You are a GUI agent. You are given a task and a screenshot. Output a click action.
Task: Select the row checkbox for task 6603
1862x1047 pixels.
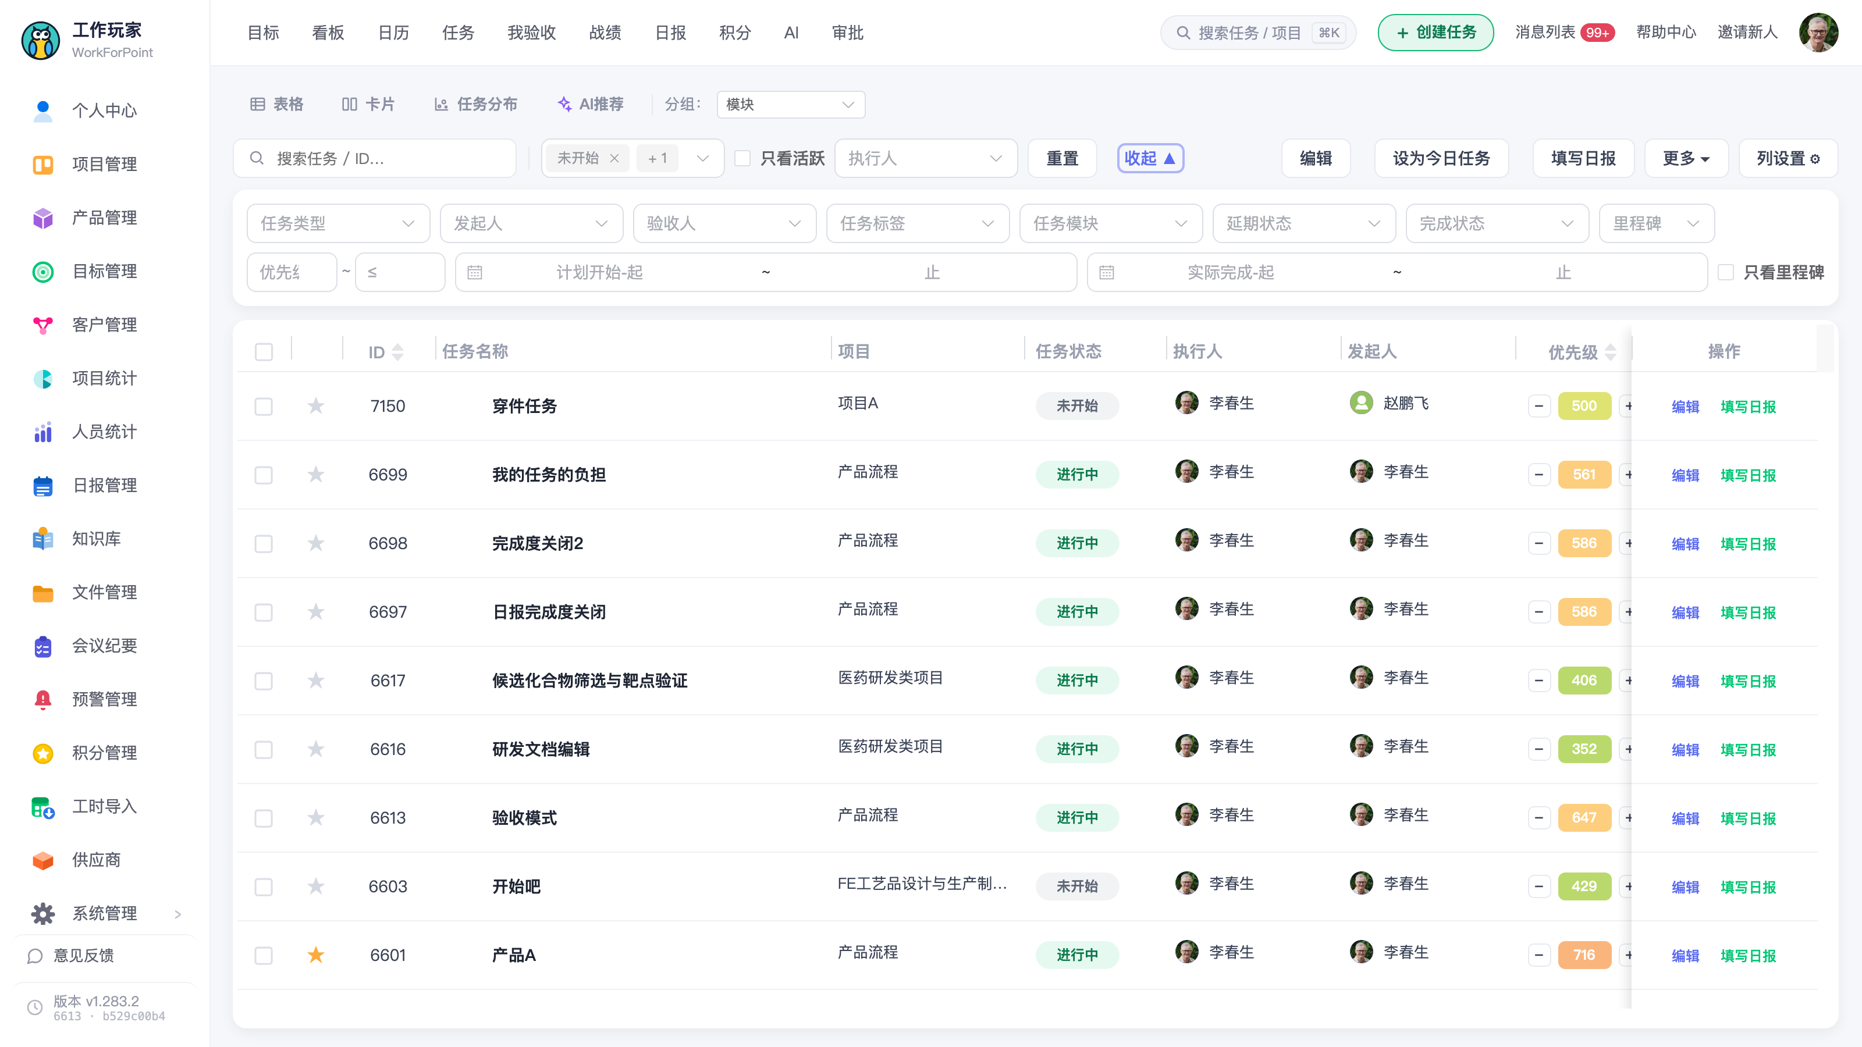[264, 886]
